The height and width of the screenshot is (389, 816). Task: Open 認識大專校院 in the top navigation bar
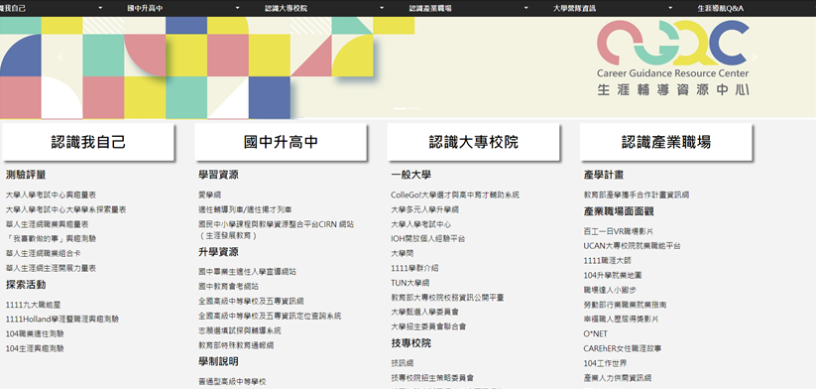coord(286,8)
